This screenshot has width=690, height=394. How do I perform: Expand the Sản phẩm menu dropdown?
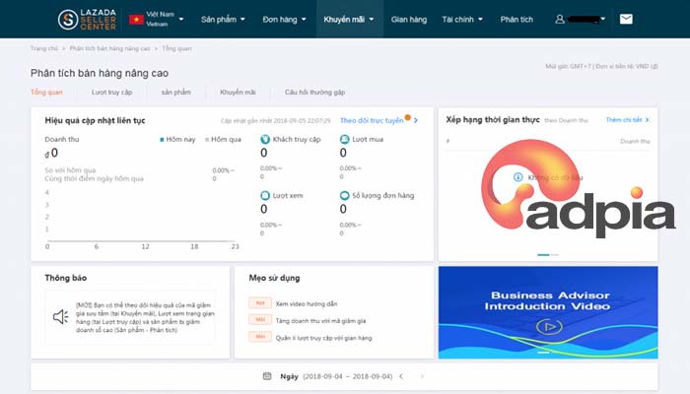tap(223, 20)
